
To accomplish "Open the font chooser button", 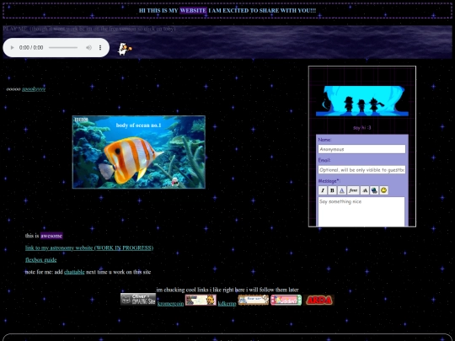I will pyautogui.click(x=353, y=190).
